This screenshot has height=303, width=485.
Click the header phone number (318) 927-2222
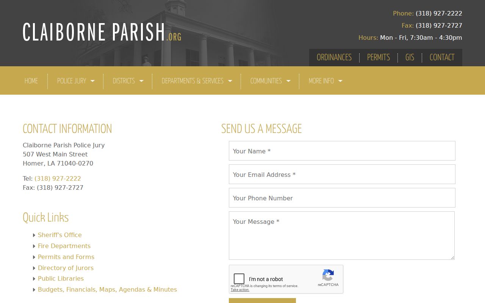(x=439, y=13)
